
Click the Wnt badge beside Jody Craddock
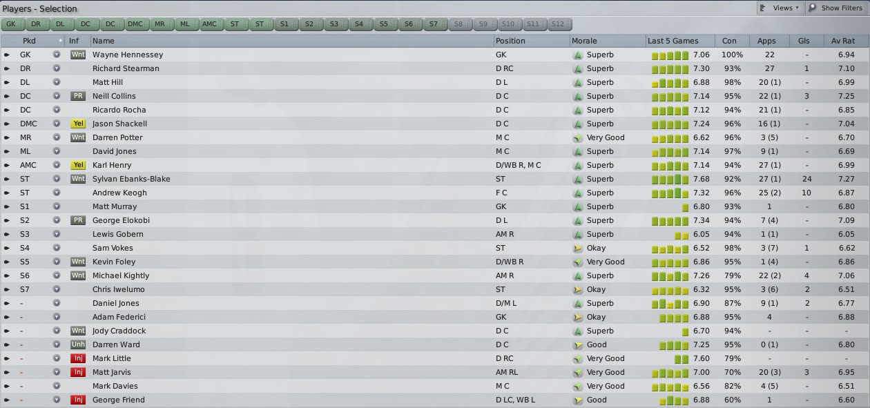tap(78, 331)
